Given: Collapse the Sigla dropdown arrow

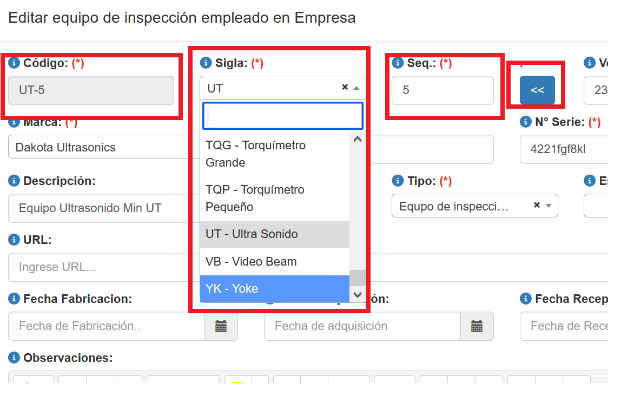Looking at the screenshot, I should [x=356, y=88].
